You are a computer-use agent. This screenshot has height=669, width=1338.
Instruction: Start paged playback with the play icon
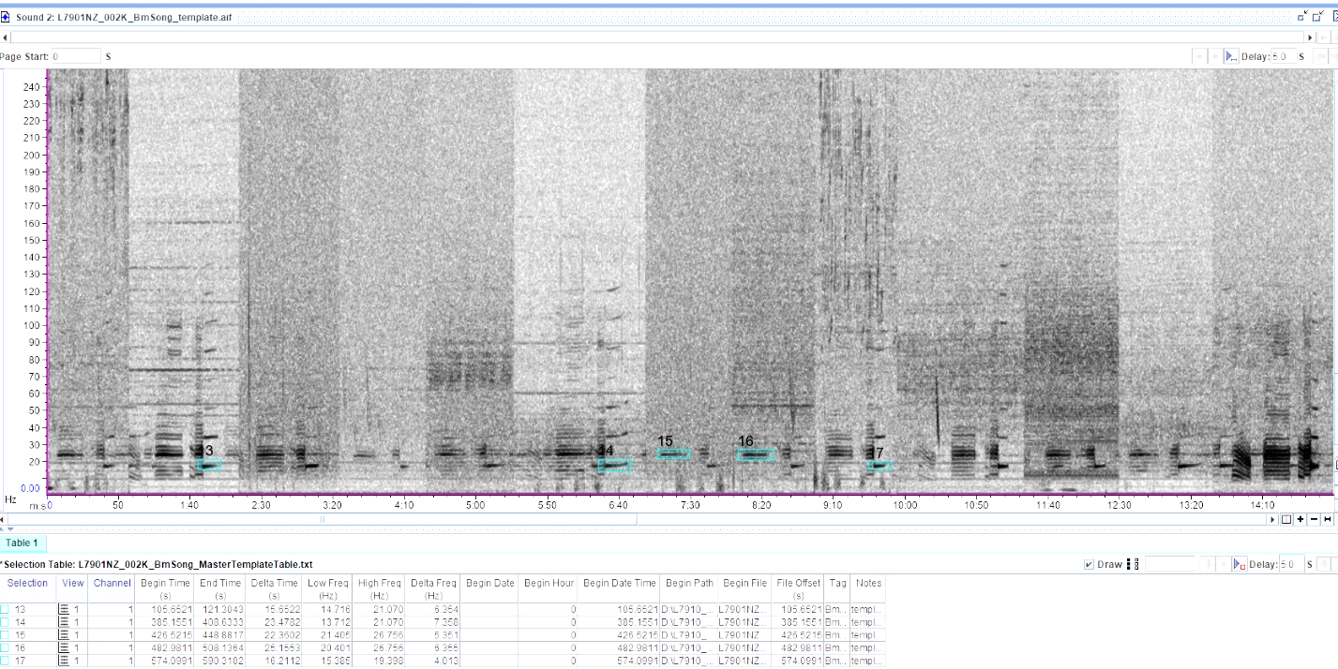point(1230,55)
